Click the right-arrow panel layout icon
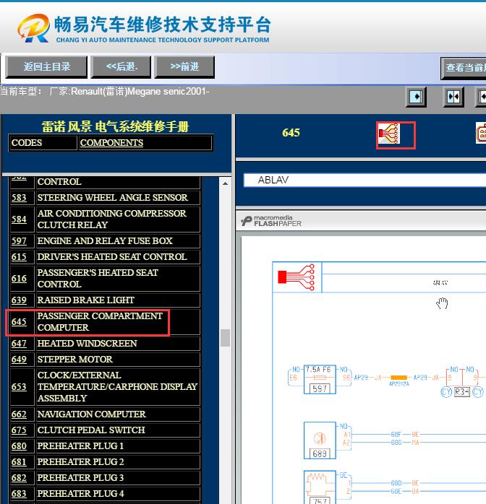This screenshot has width=486, height=504. [416, 97]
